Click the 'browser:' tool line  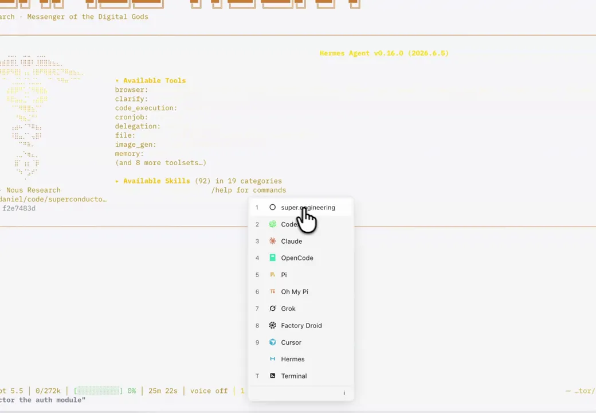tap(131, 89)
